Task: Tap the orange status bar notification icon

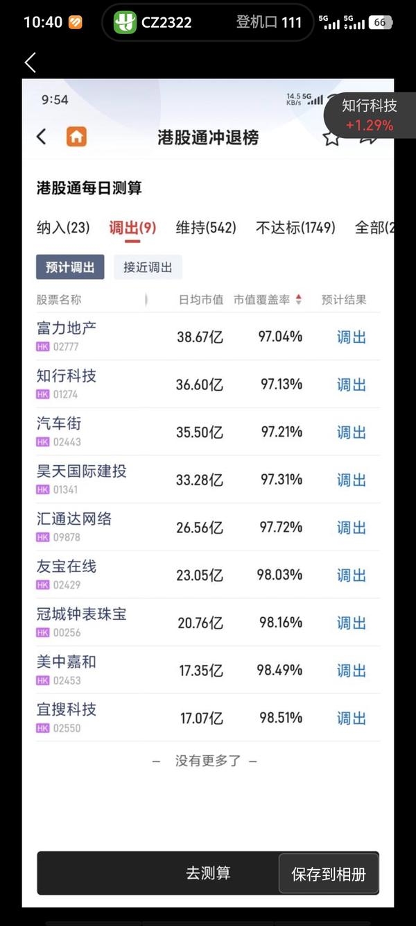Action: [x=75, y=22]
